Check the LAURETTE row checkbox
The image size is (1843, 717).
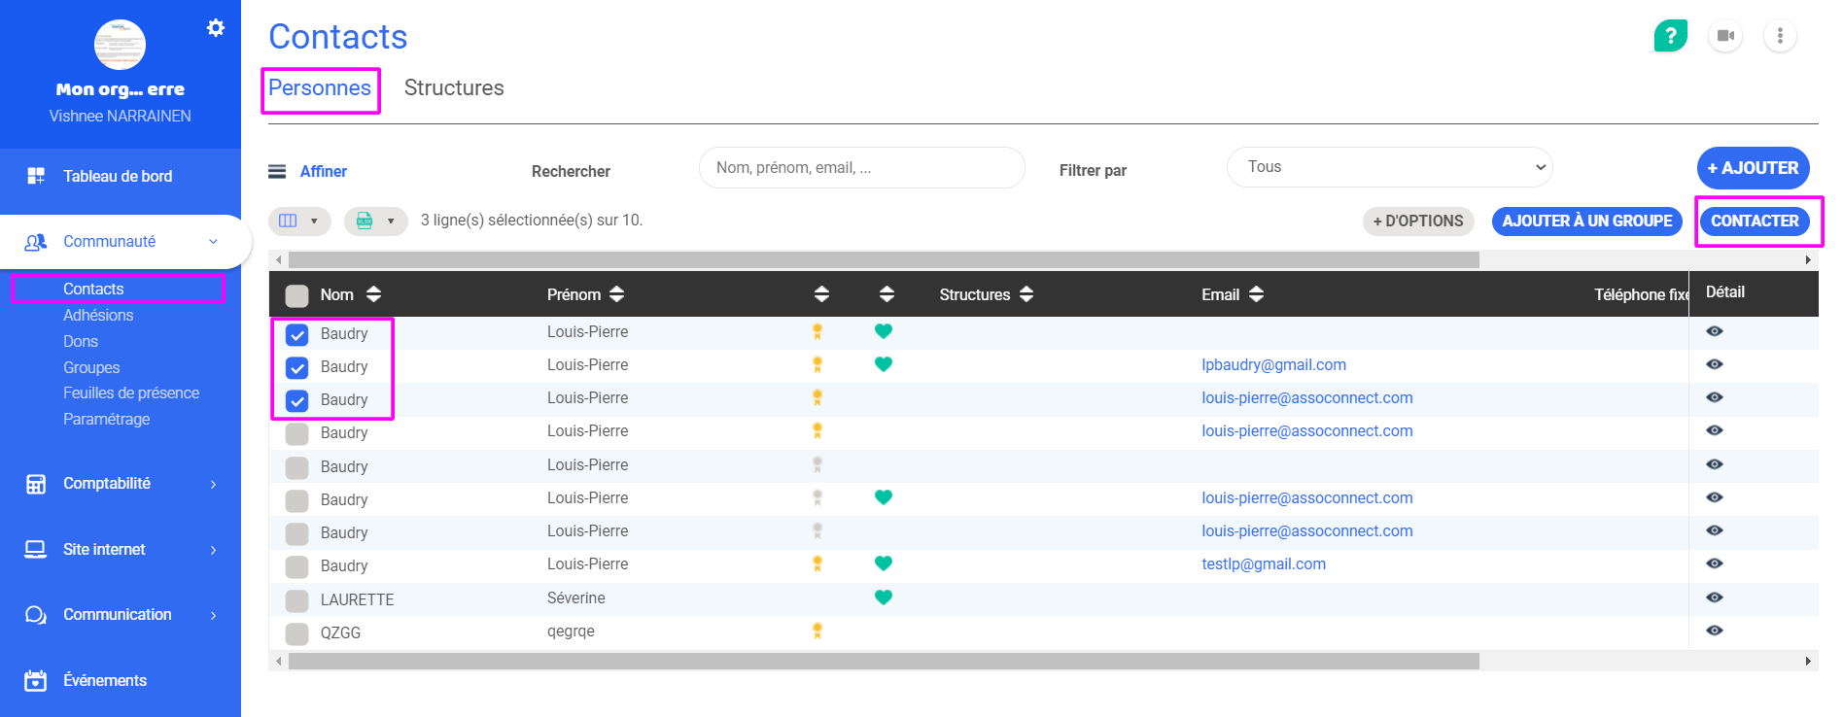(297, 600)
